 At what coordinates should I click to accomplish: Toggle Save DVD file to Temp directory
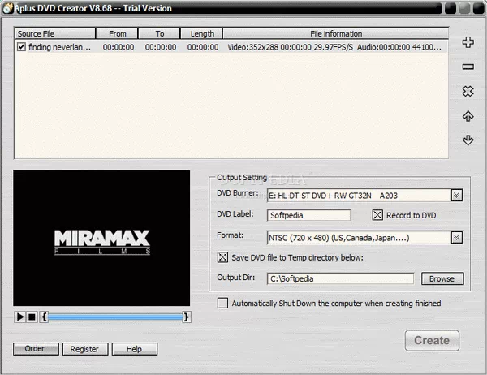coord(222,257)
